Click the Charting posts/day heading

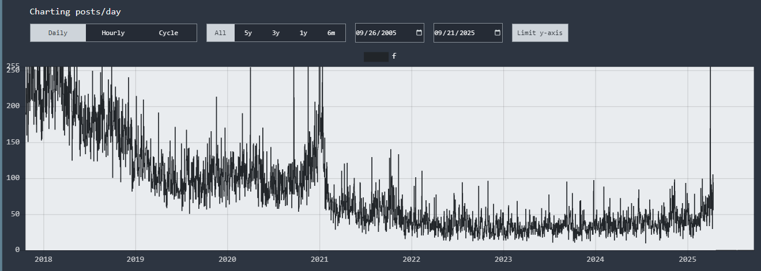75,12
